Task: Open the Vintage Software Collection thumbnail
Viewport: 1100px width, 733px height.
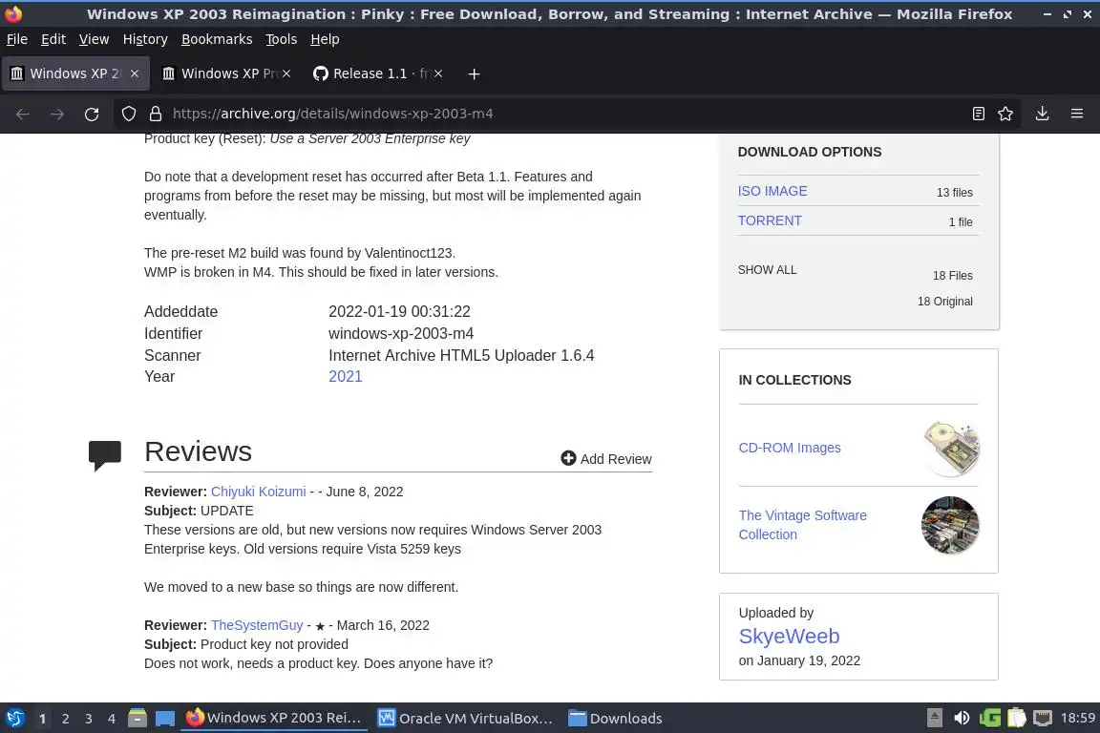Action: pyautogui.click(x=950, y=525)
